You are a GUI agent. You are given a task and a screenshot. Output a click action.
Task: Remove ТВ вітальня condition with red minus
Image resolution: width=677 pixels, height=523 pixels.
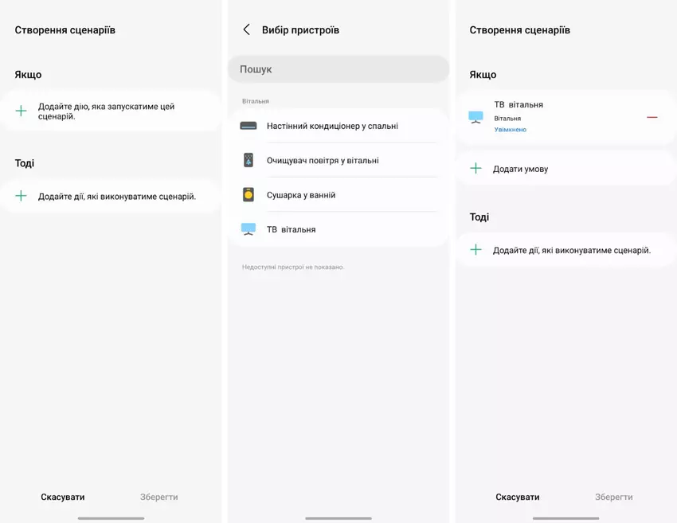(652, 117)
